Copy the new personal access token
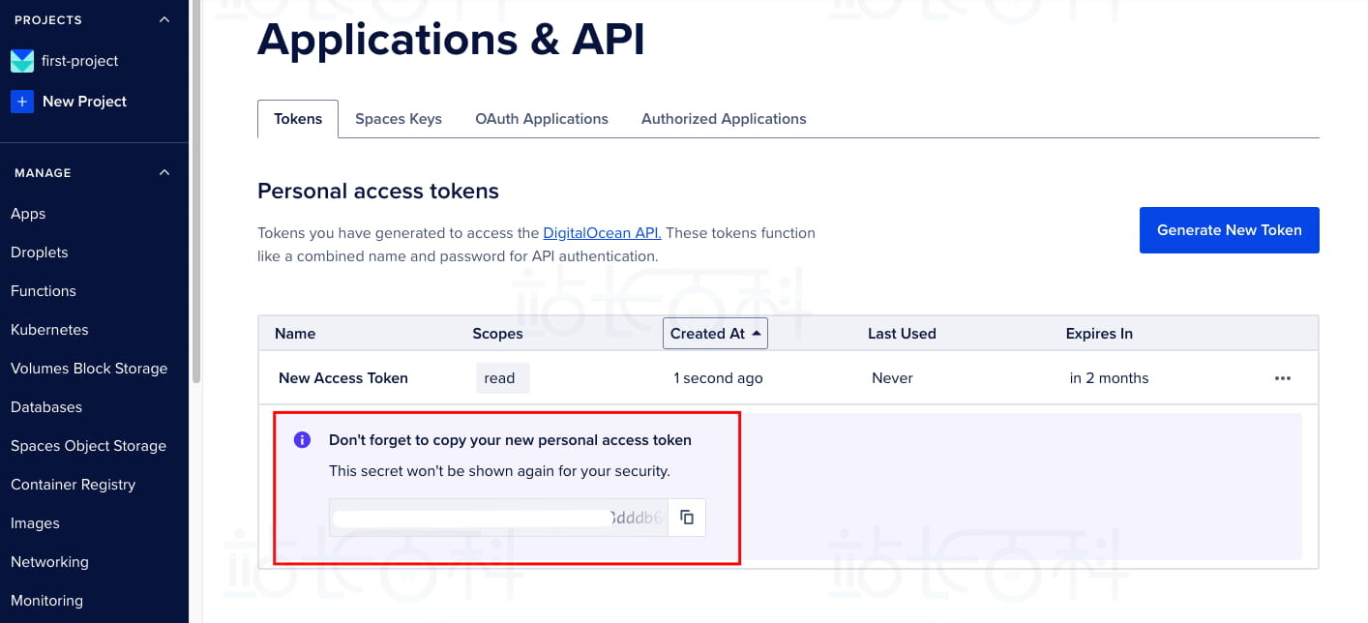 pos(687,518)
